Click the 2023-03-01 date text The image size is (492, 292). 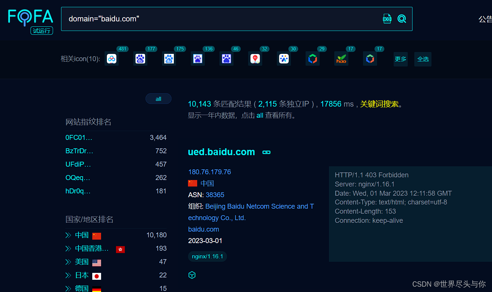pyautogui.click(x=205, y=241)
